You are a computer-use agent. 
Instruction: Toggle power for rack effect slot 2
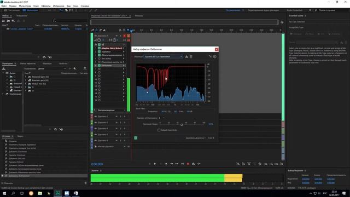(100, 51)
